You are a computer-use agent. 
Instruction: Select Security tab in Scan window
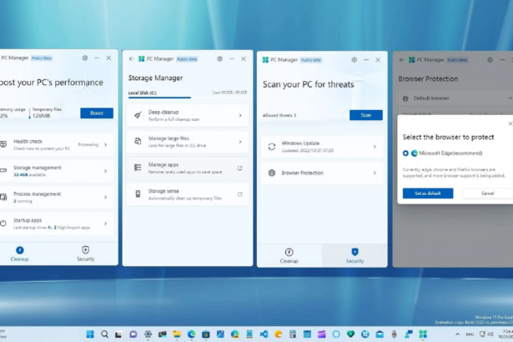pyautogui.click(x=355, y=255)
